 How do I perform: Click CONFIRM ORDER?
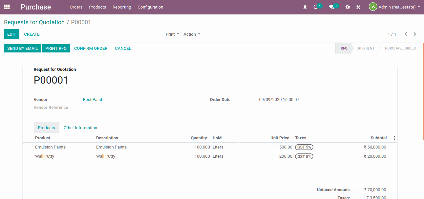pos(91,48)
